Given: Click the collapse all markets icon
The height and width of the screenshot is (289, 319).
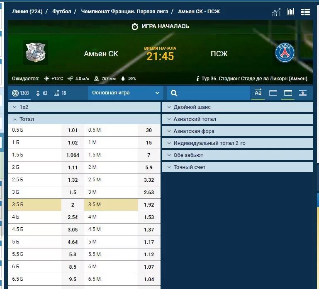Looking at the screenshot, I should 303,93.
